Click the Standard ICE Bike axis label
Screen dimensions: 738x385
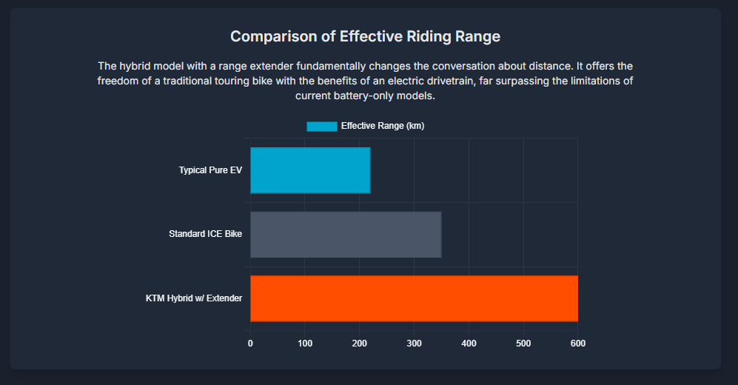tap(205, 235)
